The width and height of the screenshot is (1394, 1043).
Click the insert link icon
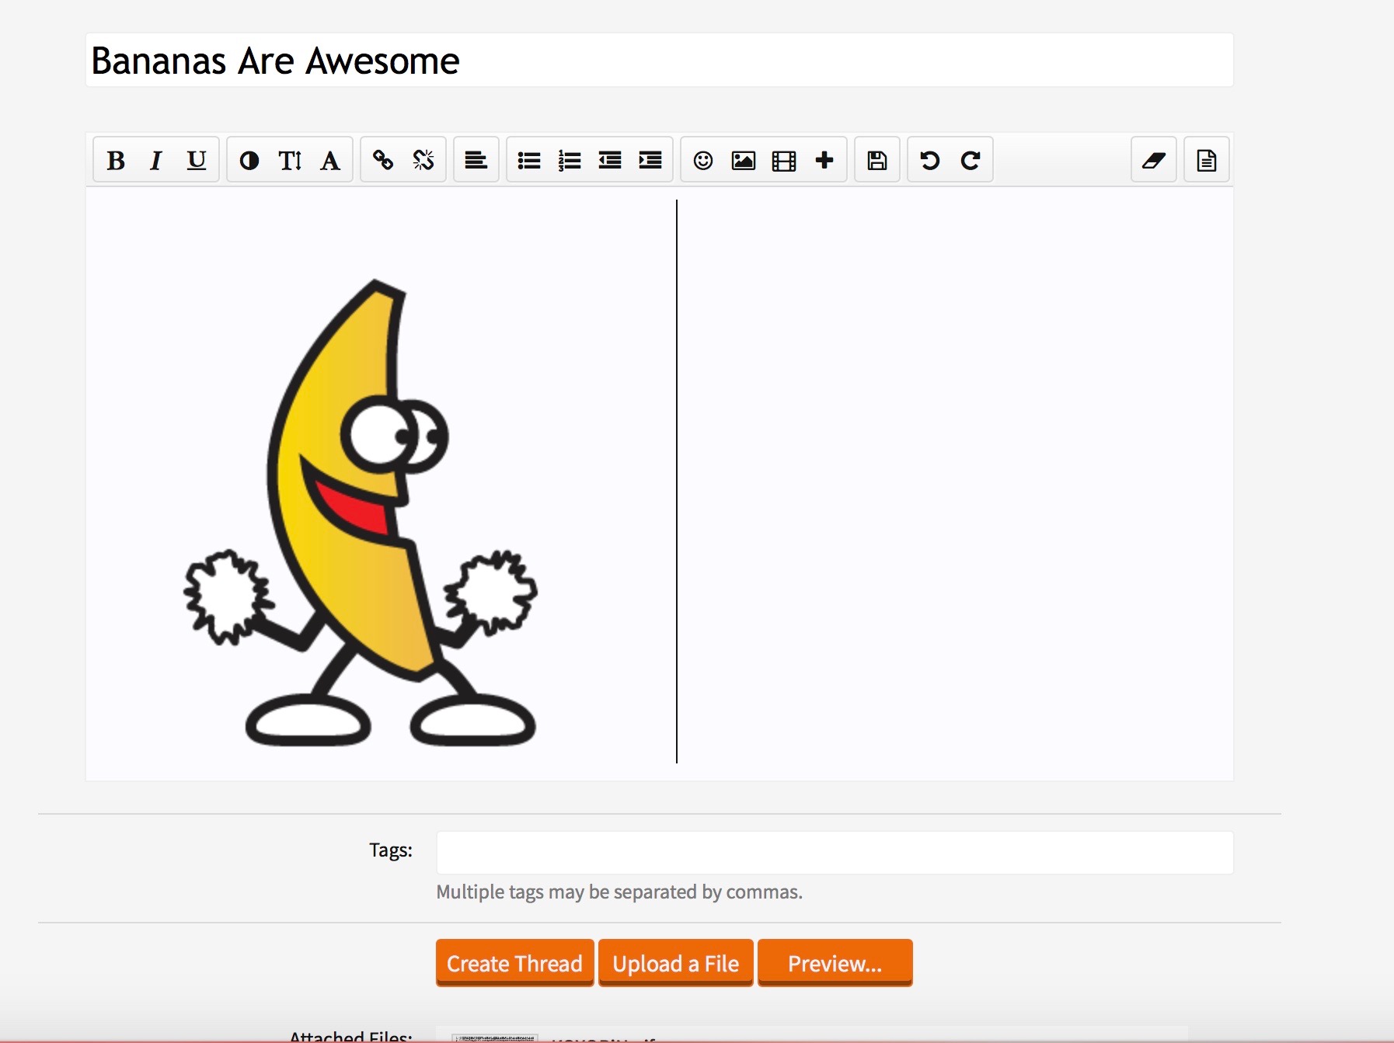383,160
